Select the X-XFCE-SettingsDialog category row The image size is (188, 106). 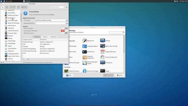coord(45,49)
